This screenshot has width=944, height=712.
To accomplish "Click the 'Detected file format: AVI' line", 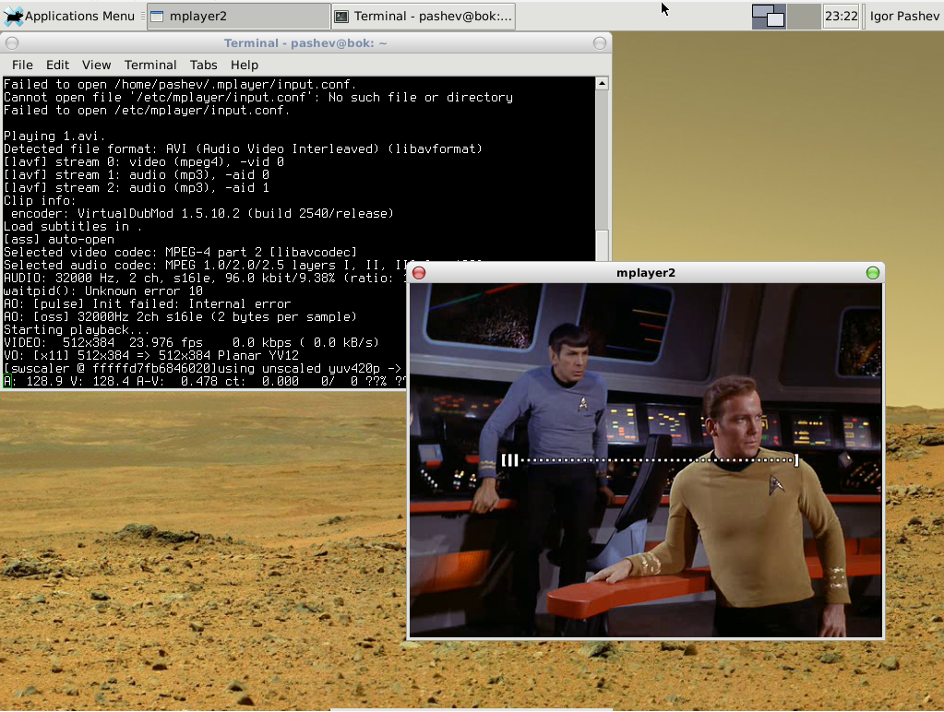I will tap(244, 148).
